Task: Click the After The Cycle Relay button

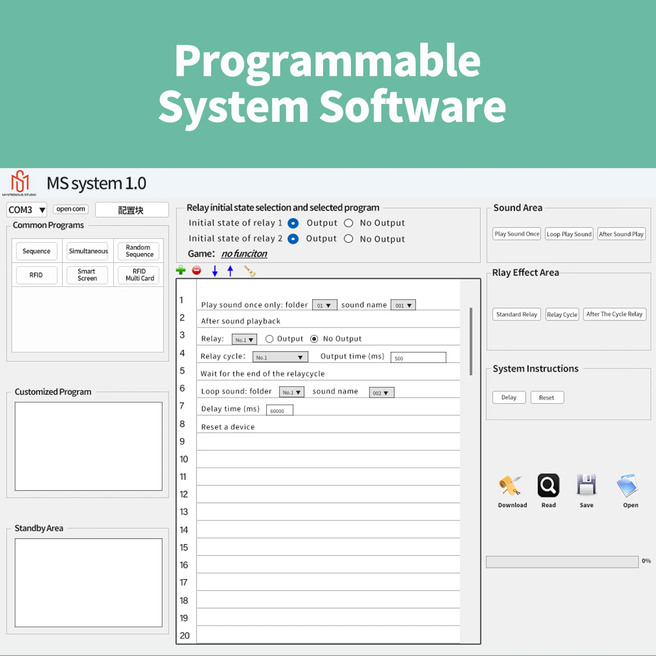Action: (x=615, y=314)
